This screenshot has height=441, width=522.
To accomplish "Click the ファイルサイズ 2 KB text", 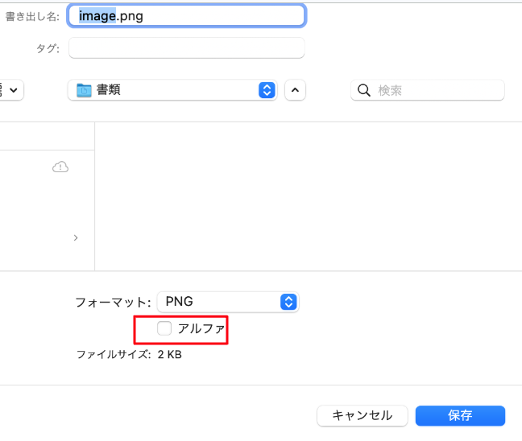I will [129, 355].
